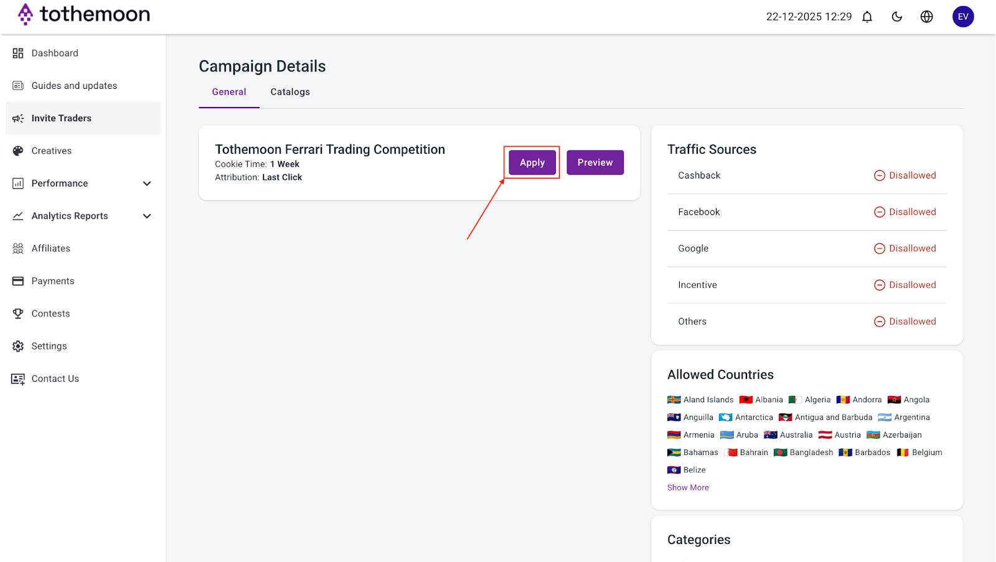The height and width of the screenshot is (562, 996).
Task: Open the Contact Us page label
Action: 55,379
